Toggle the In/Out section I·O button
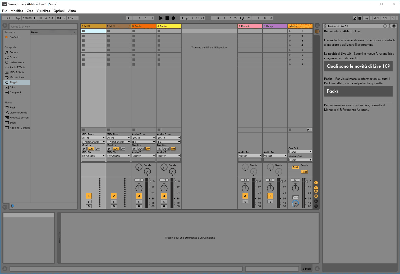The width and height of the screenshot is (400, 274). pos(316,183)
